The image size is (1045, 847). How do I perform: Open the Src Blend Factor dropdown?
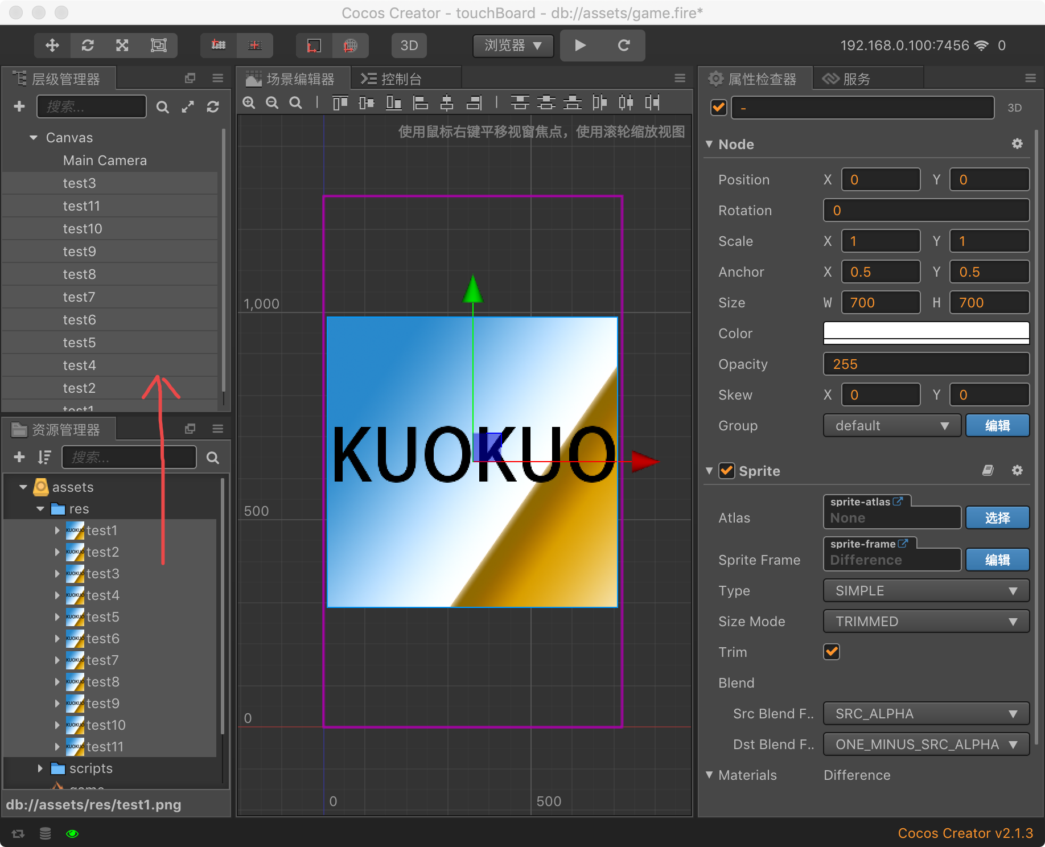click(926, 714)
